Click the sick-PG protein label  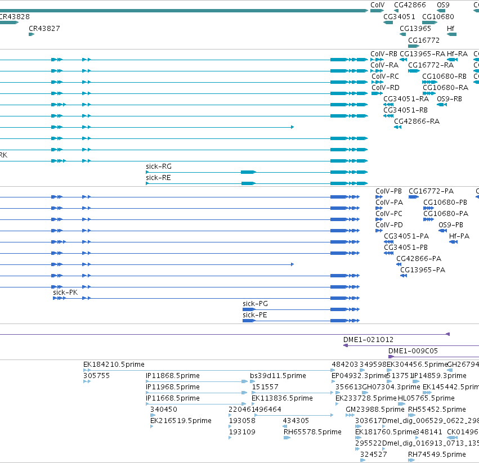point(255,304)
